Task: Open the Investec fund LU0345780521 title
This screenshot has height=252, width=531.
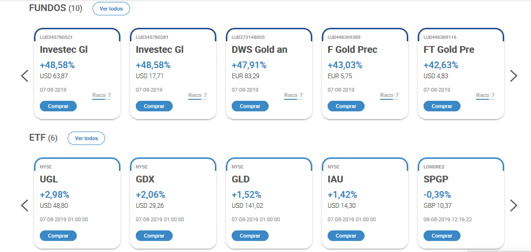Action: tap(64, 49)
